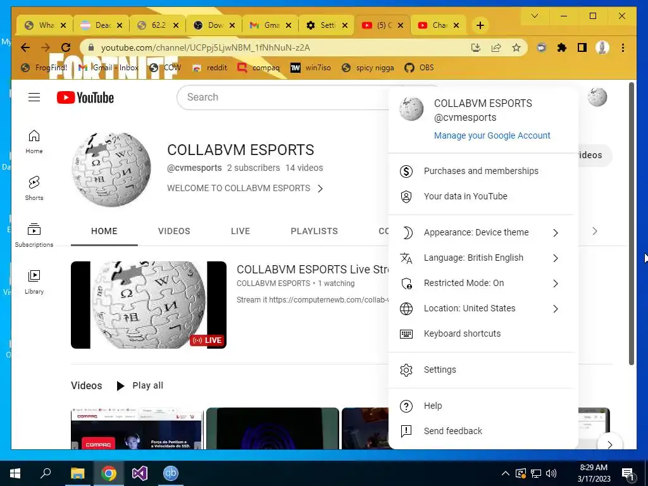Select the HOME channel tab

coord(104,231)
